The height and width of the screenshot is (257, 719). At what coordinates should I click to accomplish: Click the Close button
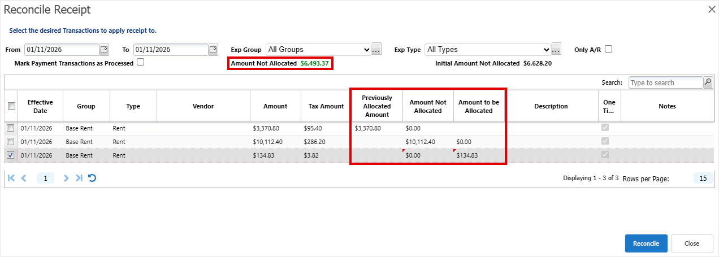coord(691,243)
